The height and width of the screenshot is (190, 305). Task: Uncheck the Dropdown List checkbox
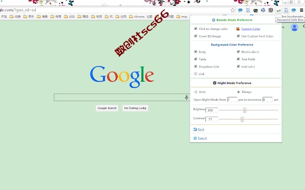pos(195,66)
